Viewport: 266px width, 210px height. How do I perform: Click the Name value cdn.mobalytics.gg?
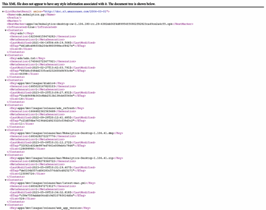30,15
